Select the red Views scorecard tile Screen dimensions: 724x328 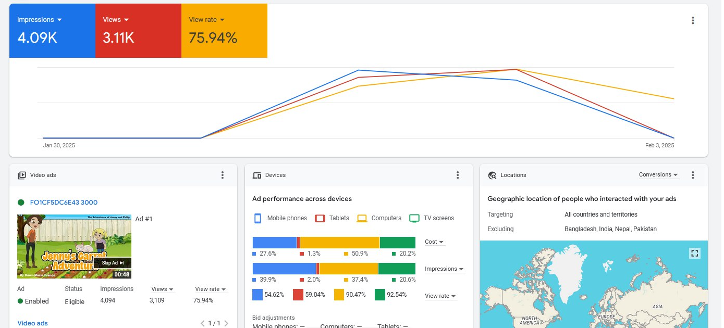pyautogui.click(x=138, y=31)
